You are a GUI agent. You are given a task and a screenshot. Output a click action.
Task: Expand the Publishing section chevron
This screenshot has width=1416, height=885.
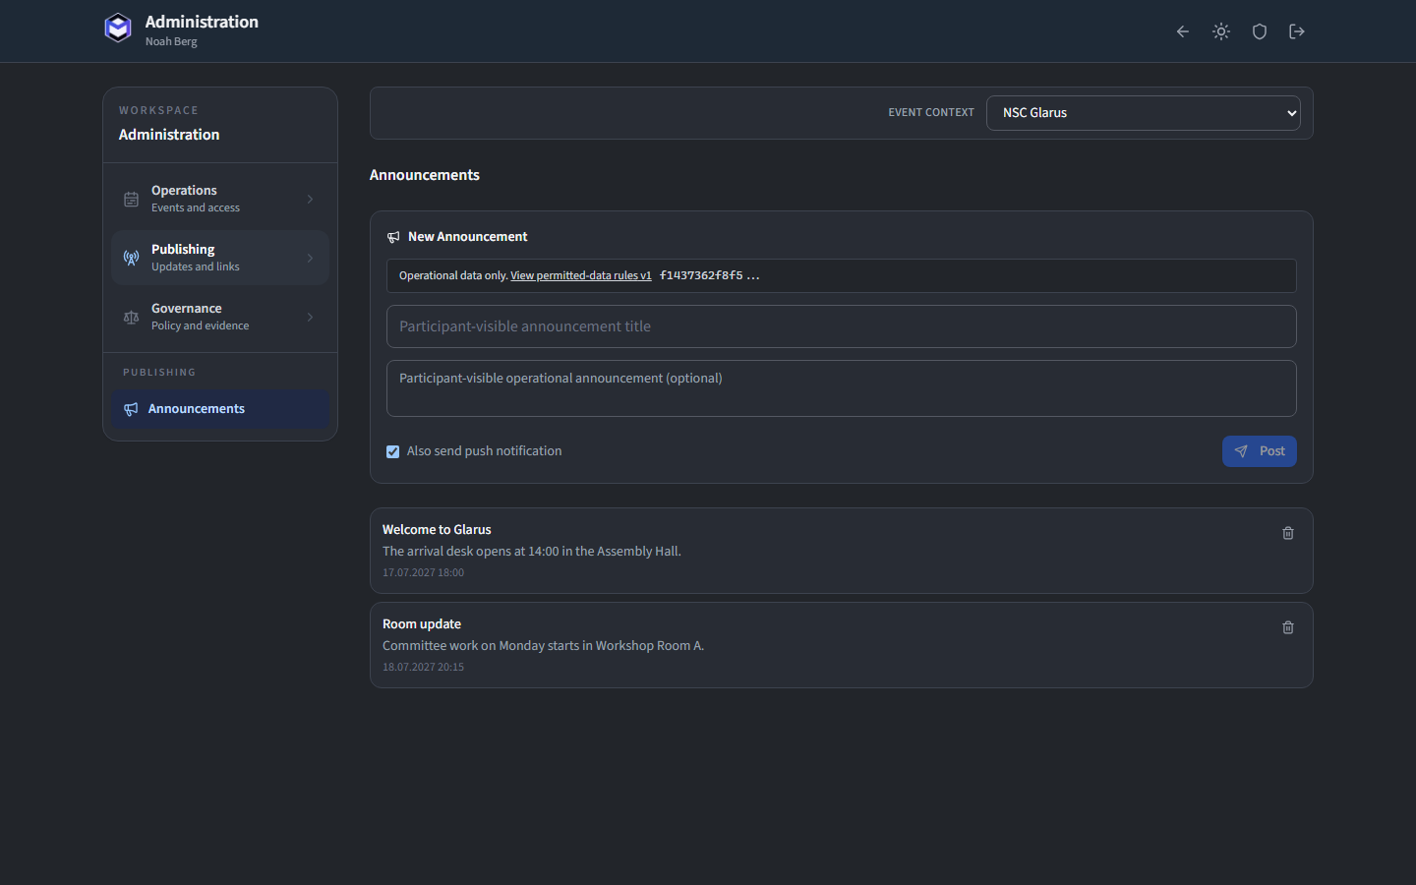click(311, 259)
